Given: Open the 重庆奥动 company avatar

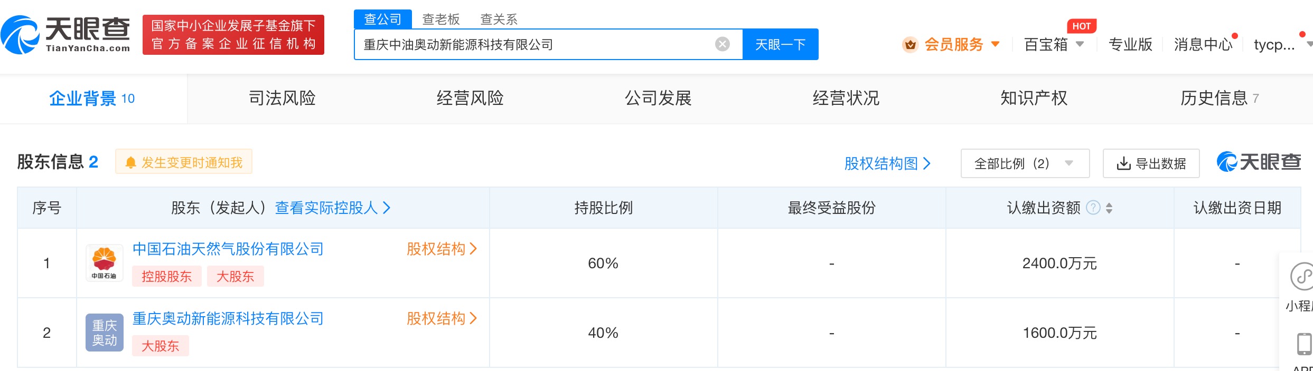Looking at the screenshot, I should coord(104,333).
